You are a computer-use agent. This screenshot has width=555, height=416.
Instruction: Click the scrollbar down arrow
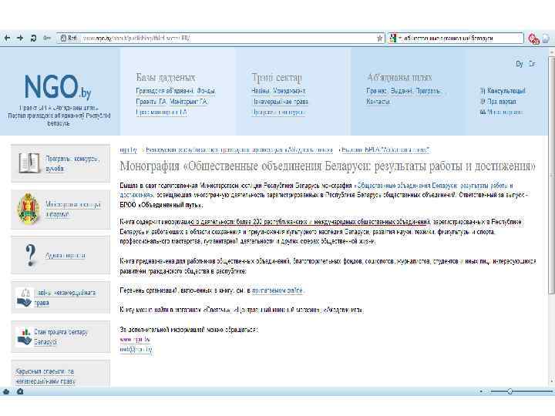(x=551, y=381)
